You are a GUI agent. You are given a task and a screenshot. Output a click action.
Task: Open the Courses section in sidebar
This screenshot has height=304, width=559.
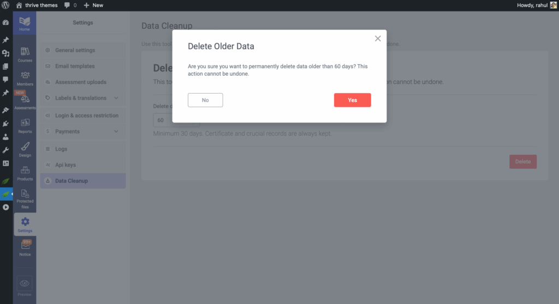coord(25,54)
